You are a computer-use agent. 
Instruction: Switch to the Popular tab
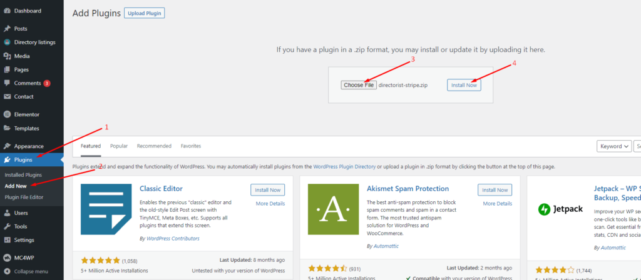(x=119, y=146)
